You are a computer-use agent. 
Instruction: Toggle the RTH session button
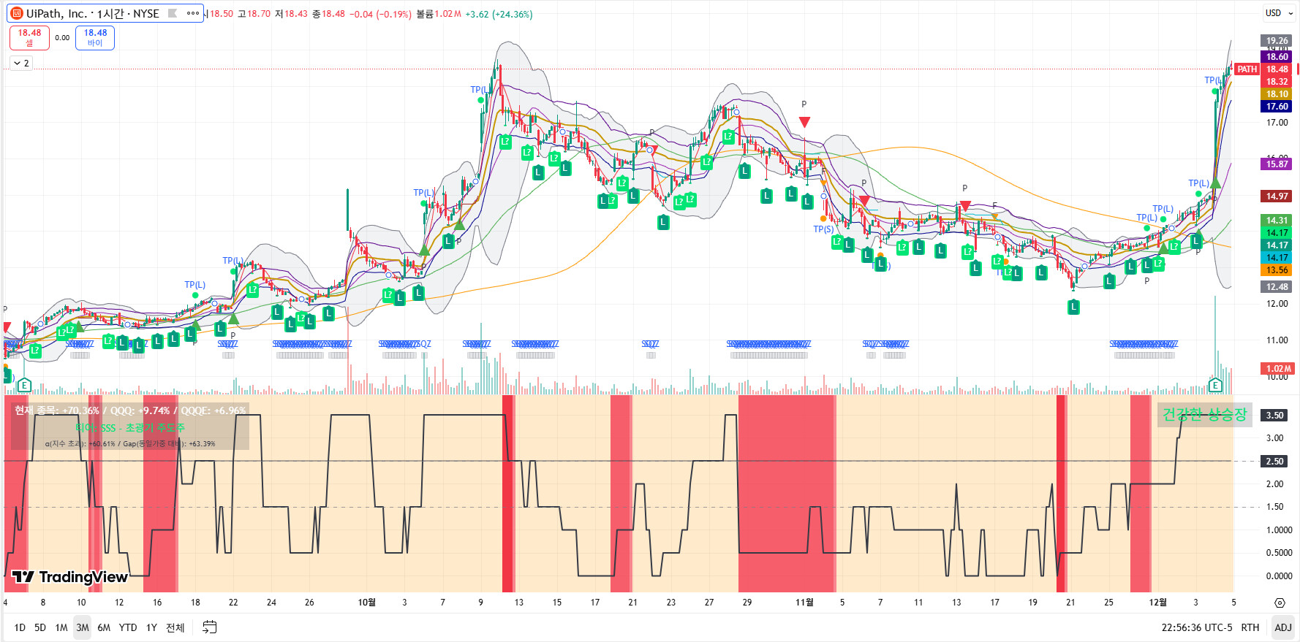(x=1250, y=627)
